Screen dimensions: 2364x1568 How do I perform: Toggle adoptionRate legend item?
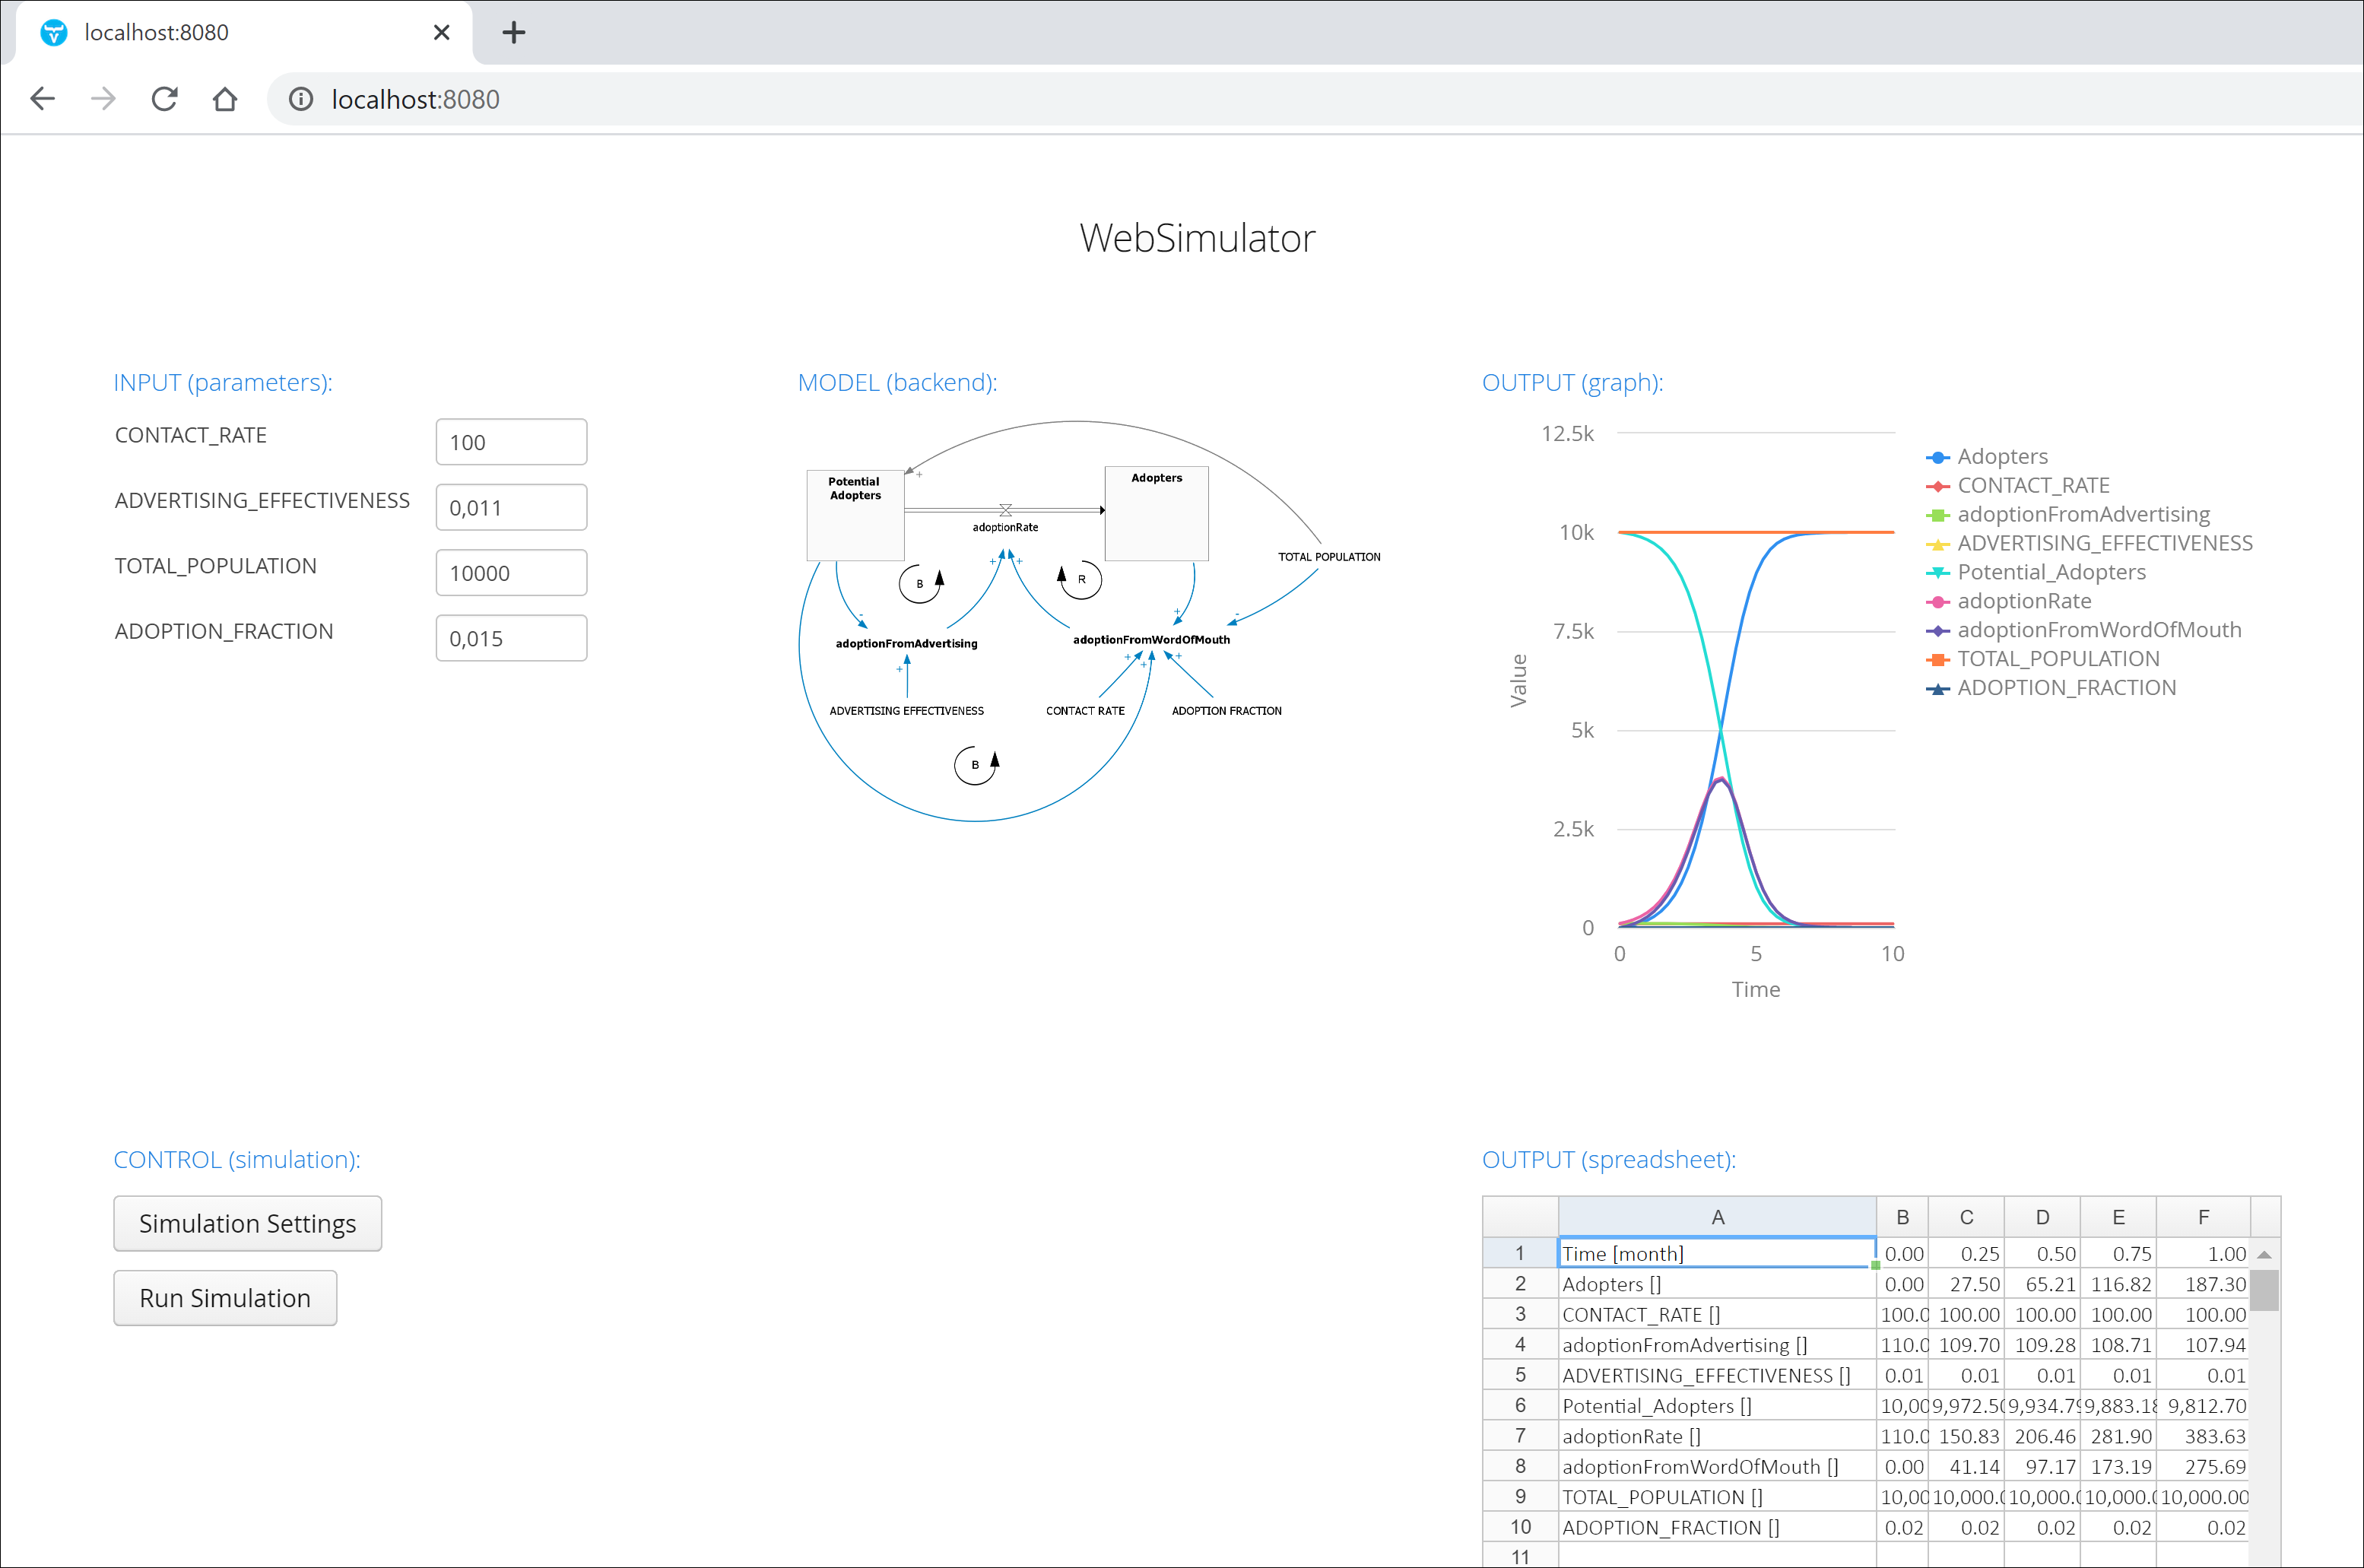pos(2023,601)
